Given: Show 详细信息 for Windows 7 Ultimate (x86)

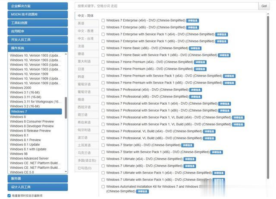Looking at the screenshot, I should click(x=190, y=166).
